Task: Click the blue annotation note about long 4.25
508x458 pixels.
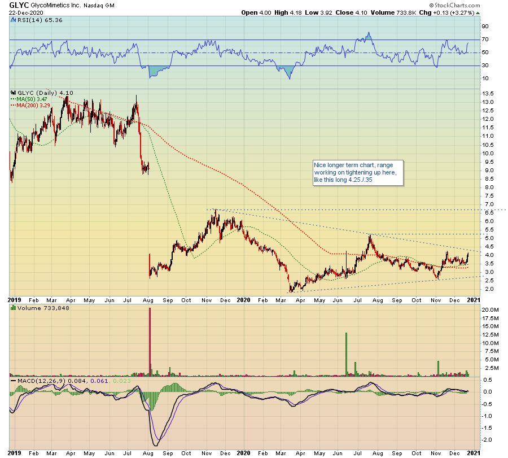Action: 358,172
